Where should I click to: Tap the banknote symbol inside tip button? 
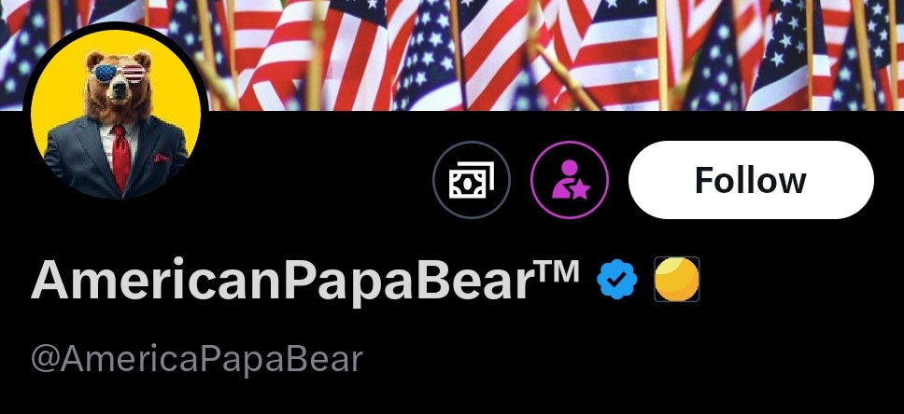(472, 180)
